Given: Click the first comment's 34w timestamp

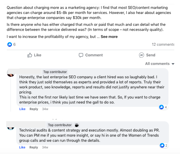Looking at the screenshot, I should pos(45,109).
